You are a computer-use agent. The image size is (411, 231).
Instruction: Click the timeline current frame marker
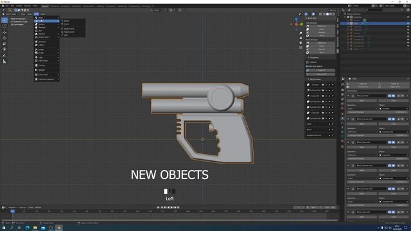[x=12, y=211]
